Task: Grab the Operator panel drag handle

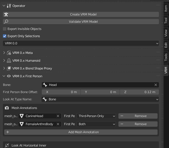Action: [x=158, y=5]
